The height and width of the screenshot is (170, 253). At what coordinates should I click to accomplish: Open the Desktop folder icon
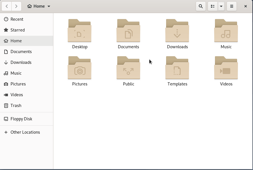80,31
